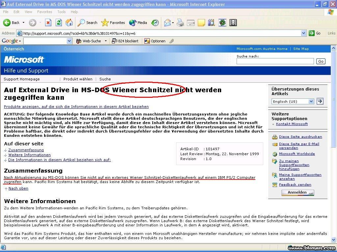This screenshot has height=252, width=337.
Task: Click the Mail envelope toolbar icon
Action: 168,23
